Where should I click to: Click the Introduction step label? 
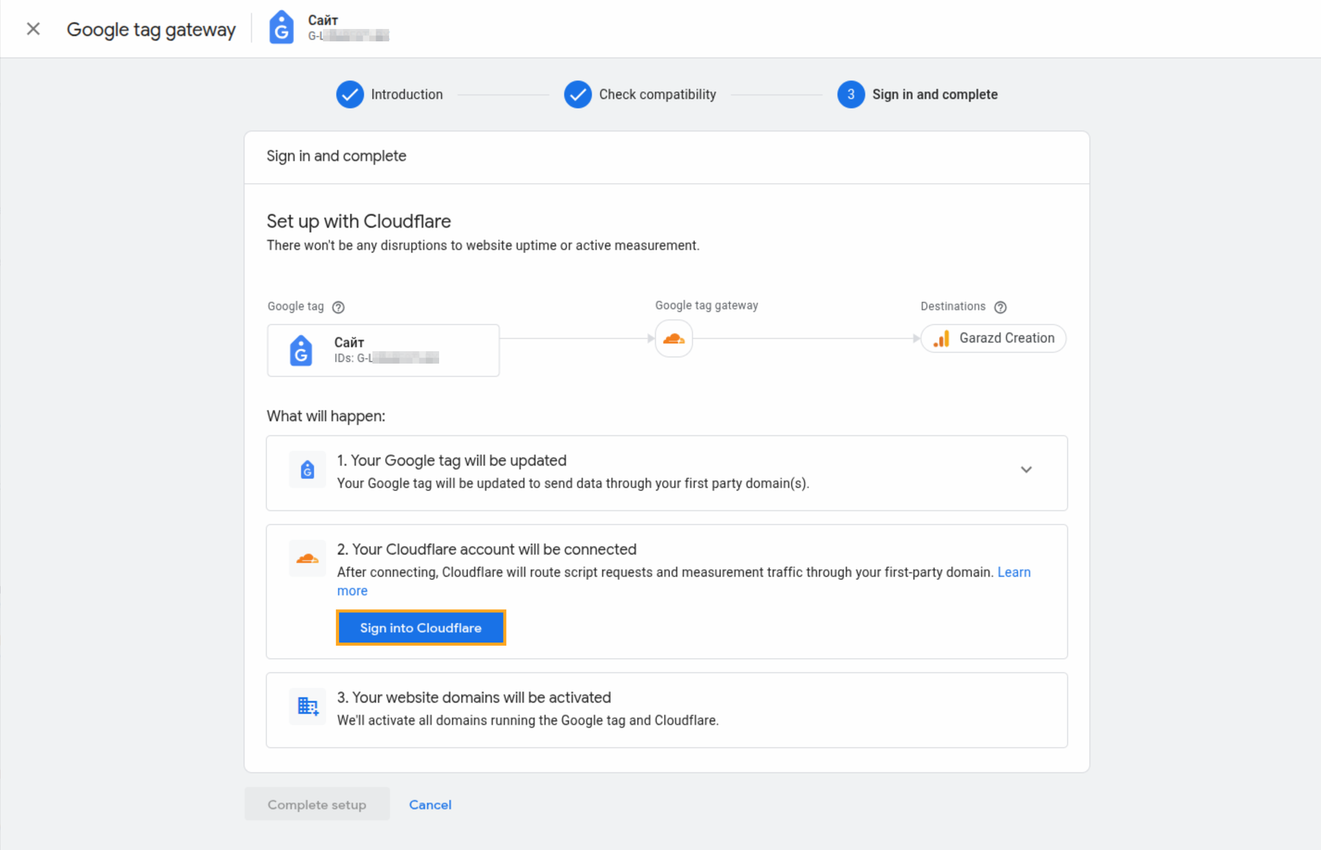click(407, 94)
